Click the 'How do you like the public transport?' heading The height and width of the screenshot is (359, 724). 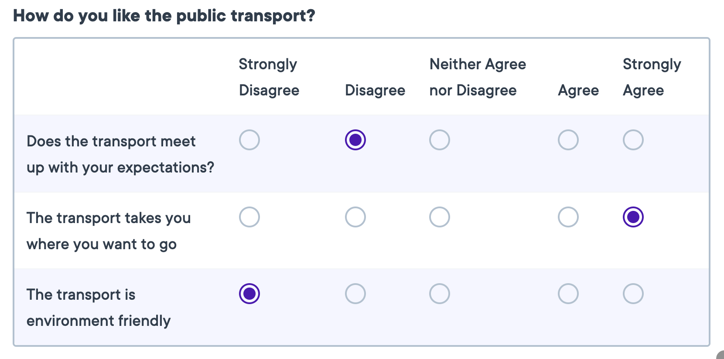coord(164,16)
